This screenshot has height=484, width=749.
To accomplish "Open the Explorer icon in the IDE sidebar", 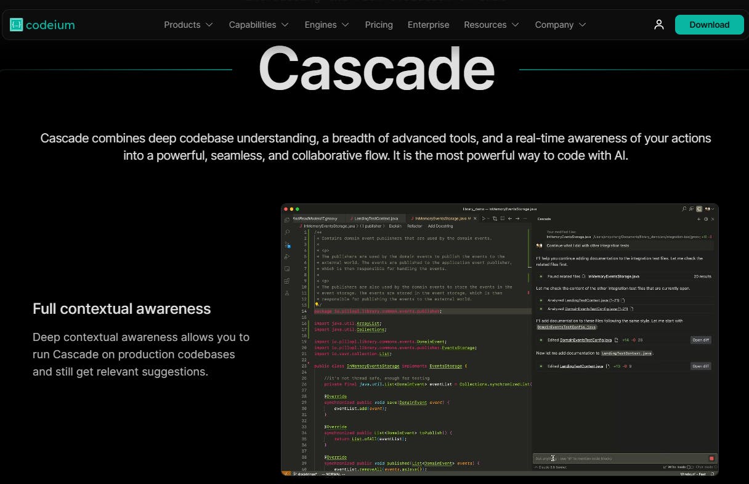I will pos(287,219).
